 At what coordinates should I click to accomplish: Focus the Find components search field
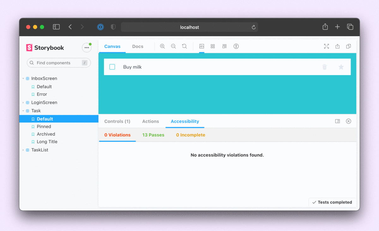[58, 63]
